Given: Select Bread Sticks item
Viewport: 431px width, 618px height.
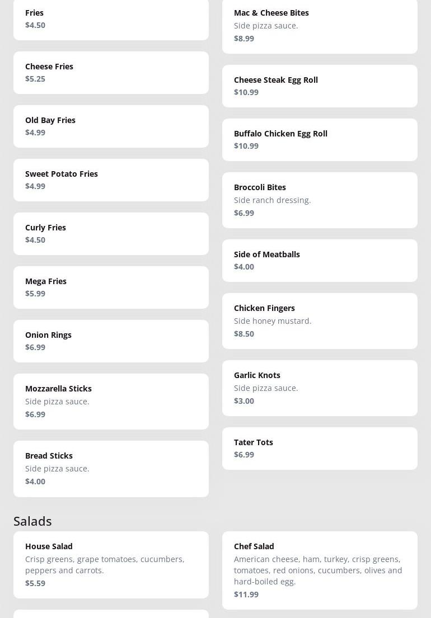Looking at the screenshot, I should pos(111,468).
